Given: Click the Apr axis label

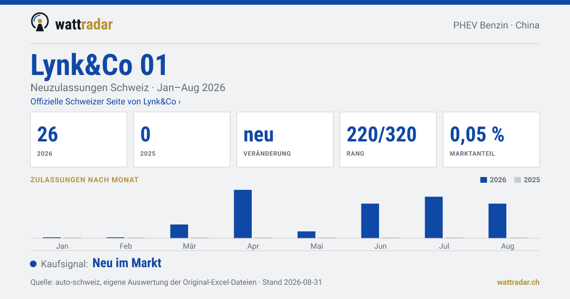Looking at the screenshot, I should 253,246.
